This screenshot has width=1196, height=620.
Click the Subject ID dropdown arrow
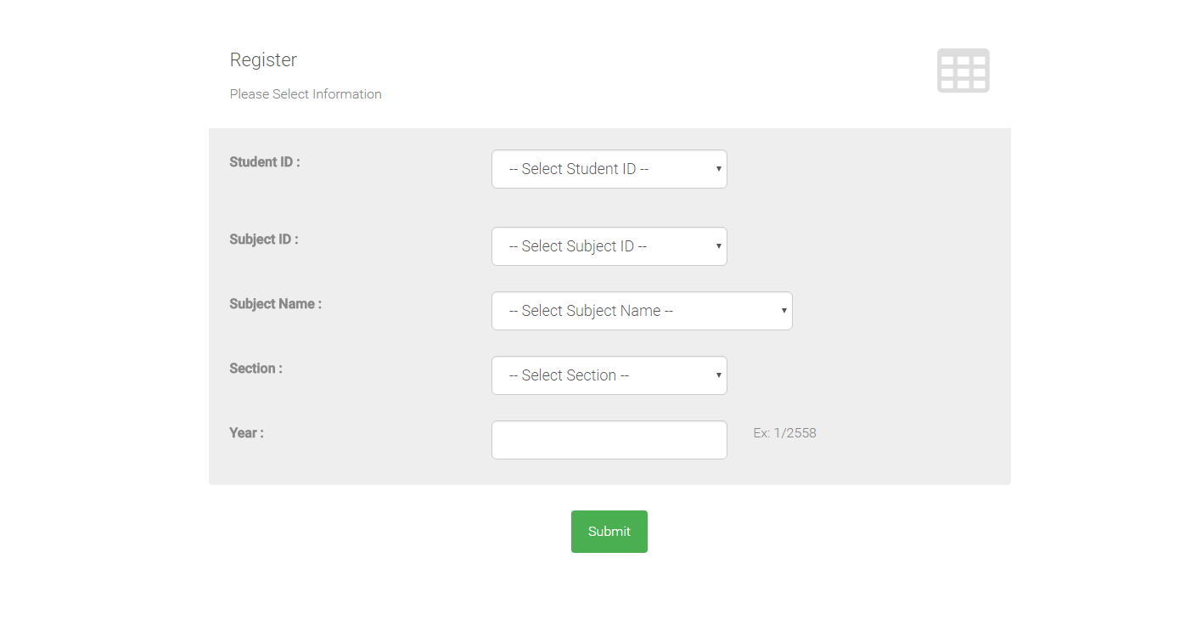pyautogui.click(x=719, y=246)
